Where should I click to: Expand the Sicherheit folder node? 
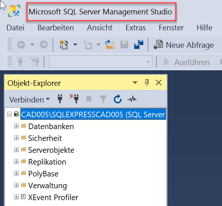click(x=16, y=138)
